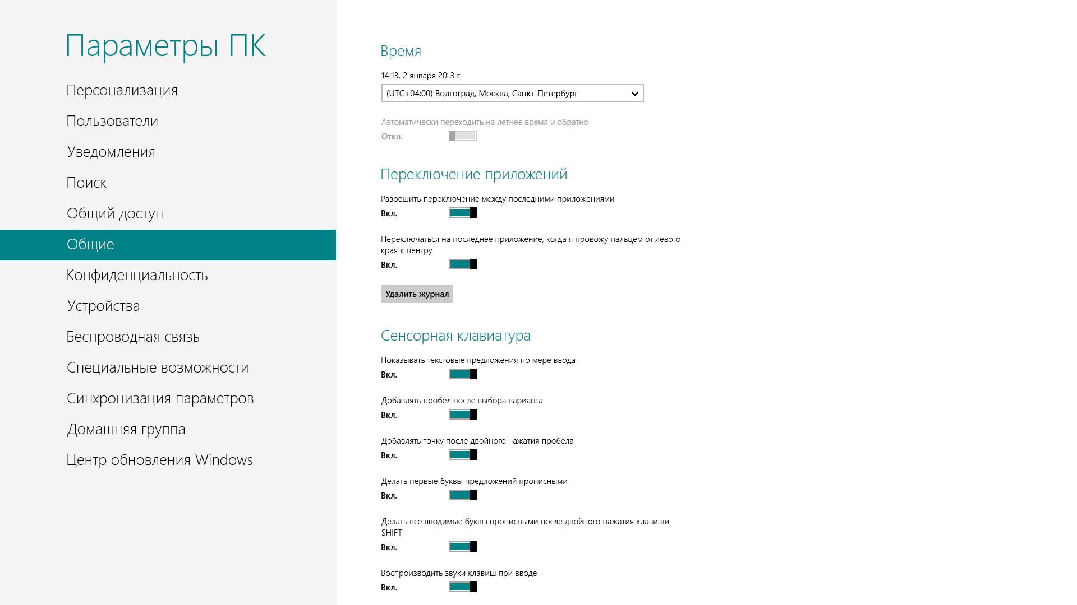1077x605 pixels.
Task: Toggle add space after choosing suggestion
Action: coord(463,415)
